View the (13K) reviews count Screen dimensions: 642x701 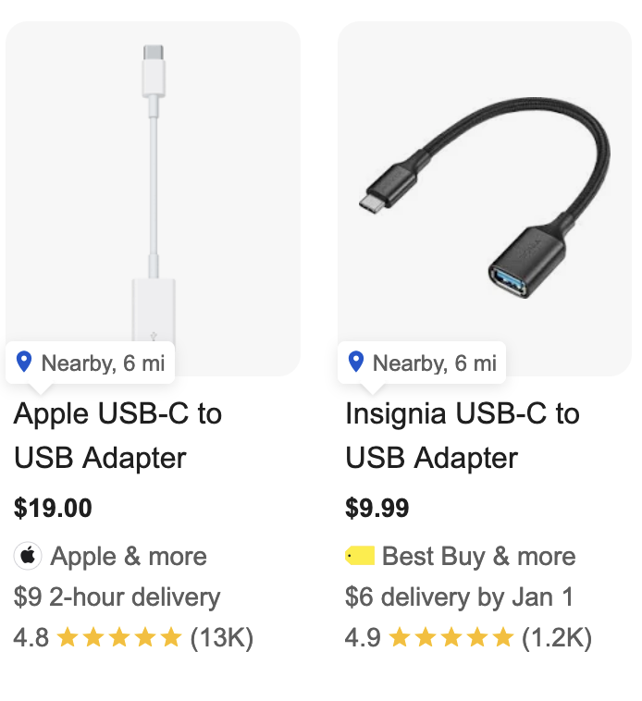[222, 637]
